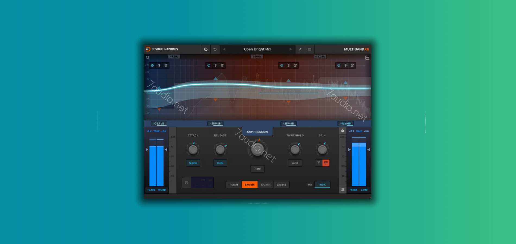Click the input meter TRUE peak label

pos(156,131)
